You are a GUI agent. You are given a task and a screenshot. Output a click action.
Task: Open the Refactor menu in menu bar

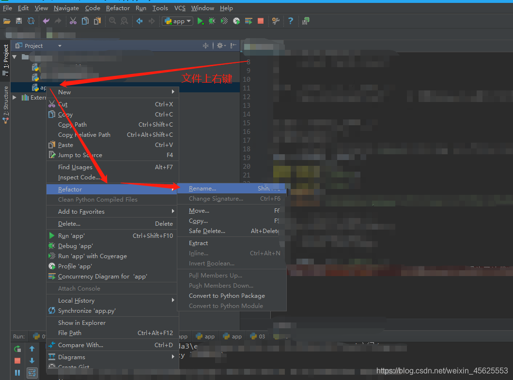118,8
